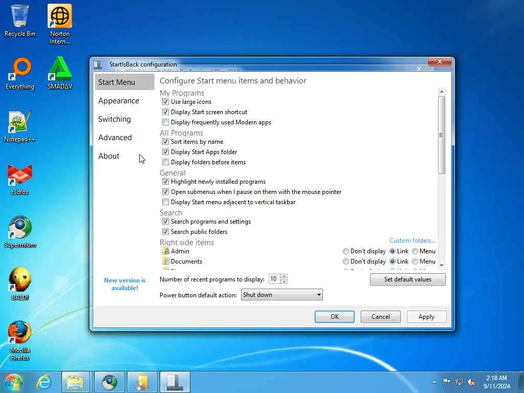Click the StartIsBack taskbar button
Viewport: 524px width, 393px height.
click(x=175, y=382)
